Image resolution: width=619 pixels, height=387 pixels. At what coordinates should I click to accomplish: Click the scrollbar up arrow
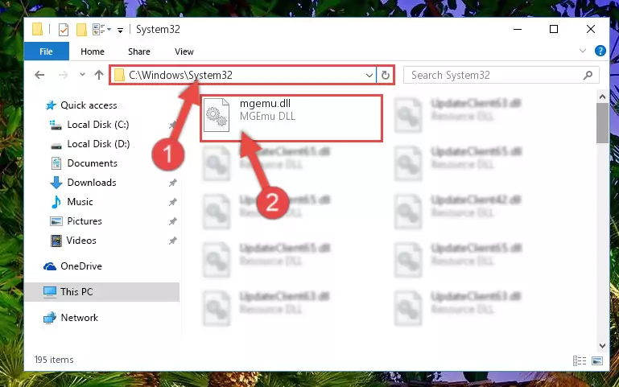[602, 97]
